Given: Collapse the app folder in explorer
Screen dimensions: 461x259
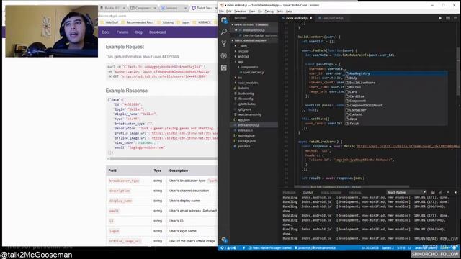Looking at the screenshot, I should coord(254,62).
